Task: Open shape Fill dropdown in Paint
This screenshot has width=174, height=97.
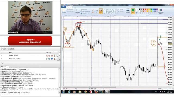Action: point(121,11)
